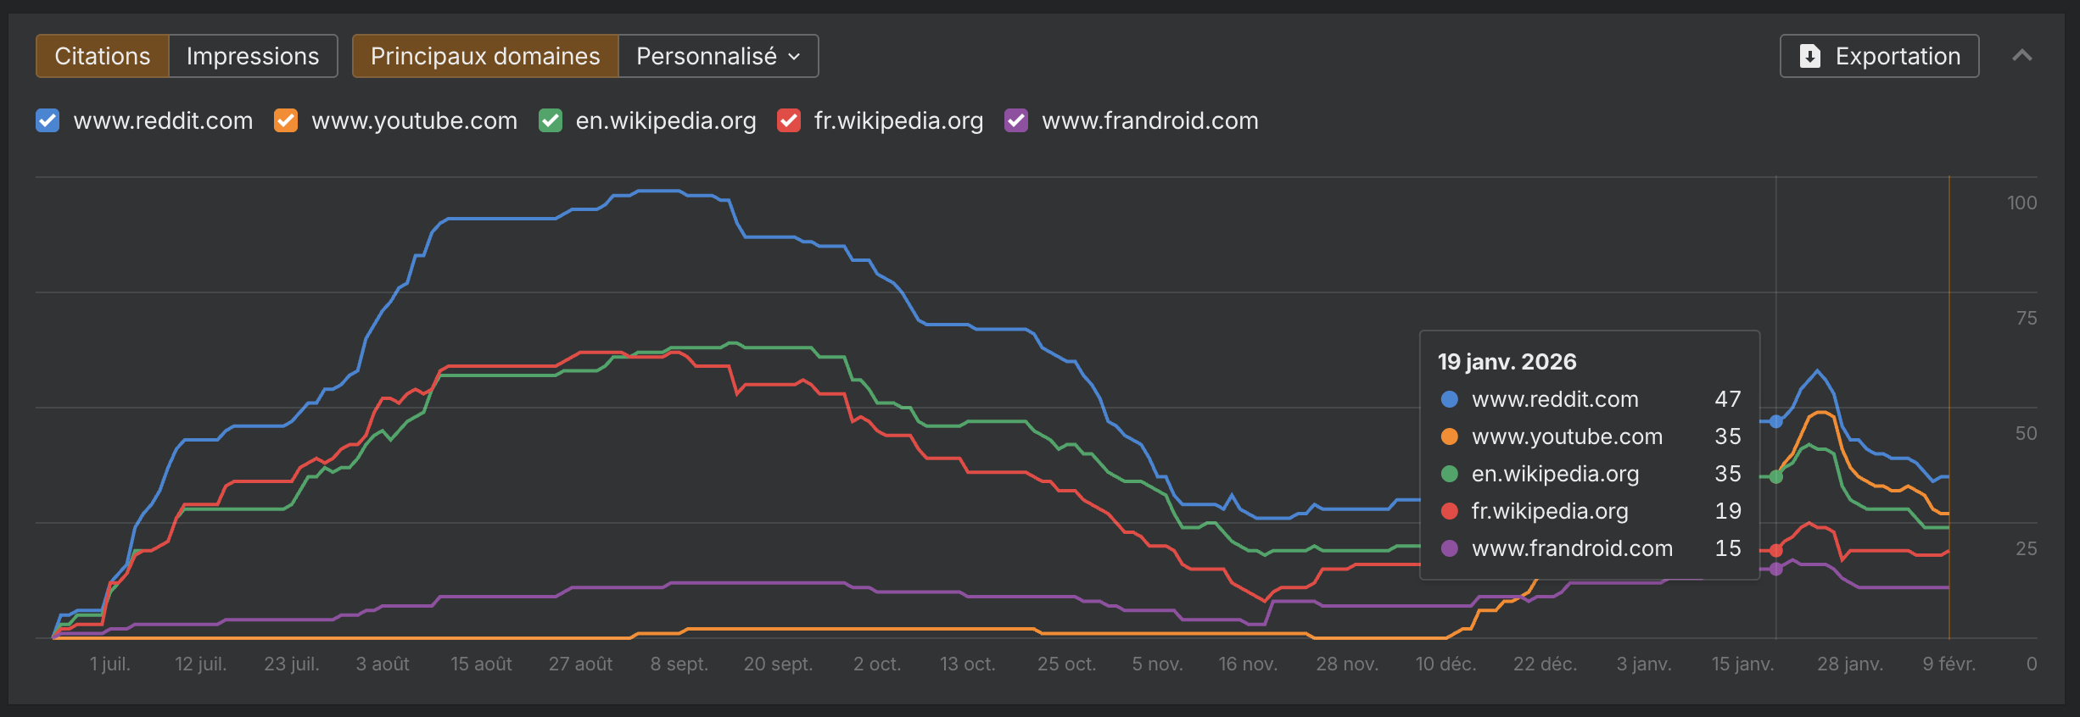Toggle the en.wikipedia.org checkbox off
The height and width of the screenshot is (717, 2080).
(x=550, y=120)
